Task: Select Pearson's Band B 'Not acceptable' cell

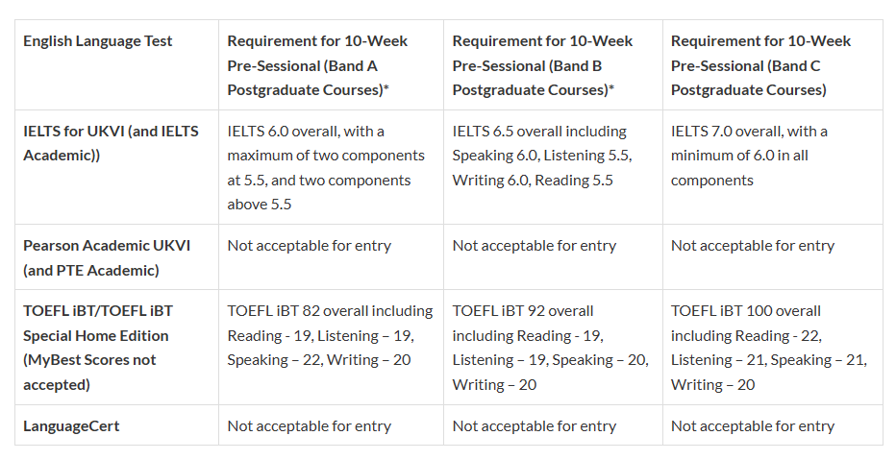Action: [x=535, y=246]
